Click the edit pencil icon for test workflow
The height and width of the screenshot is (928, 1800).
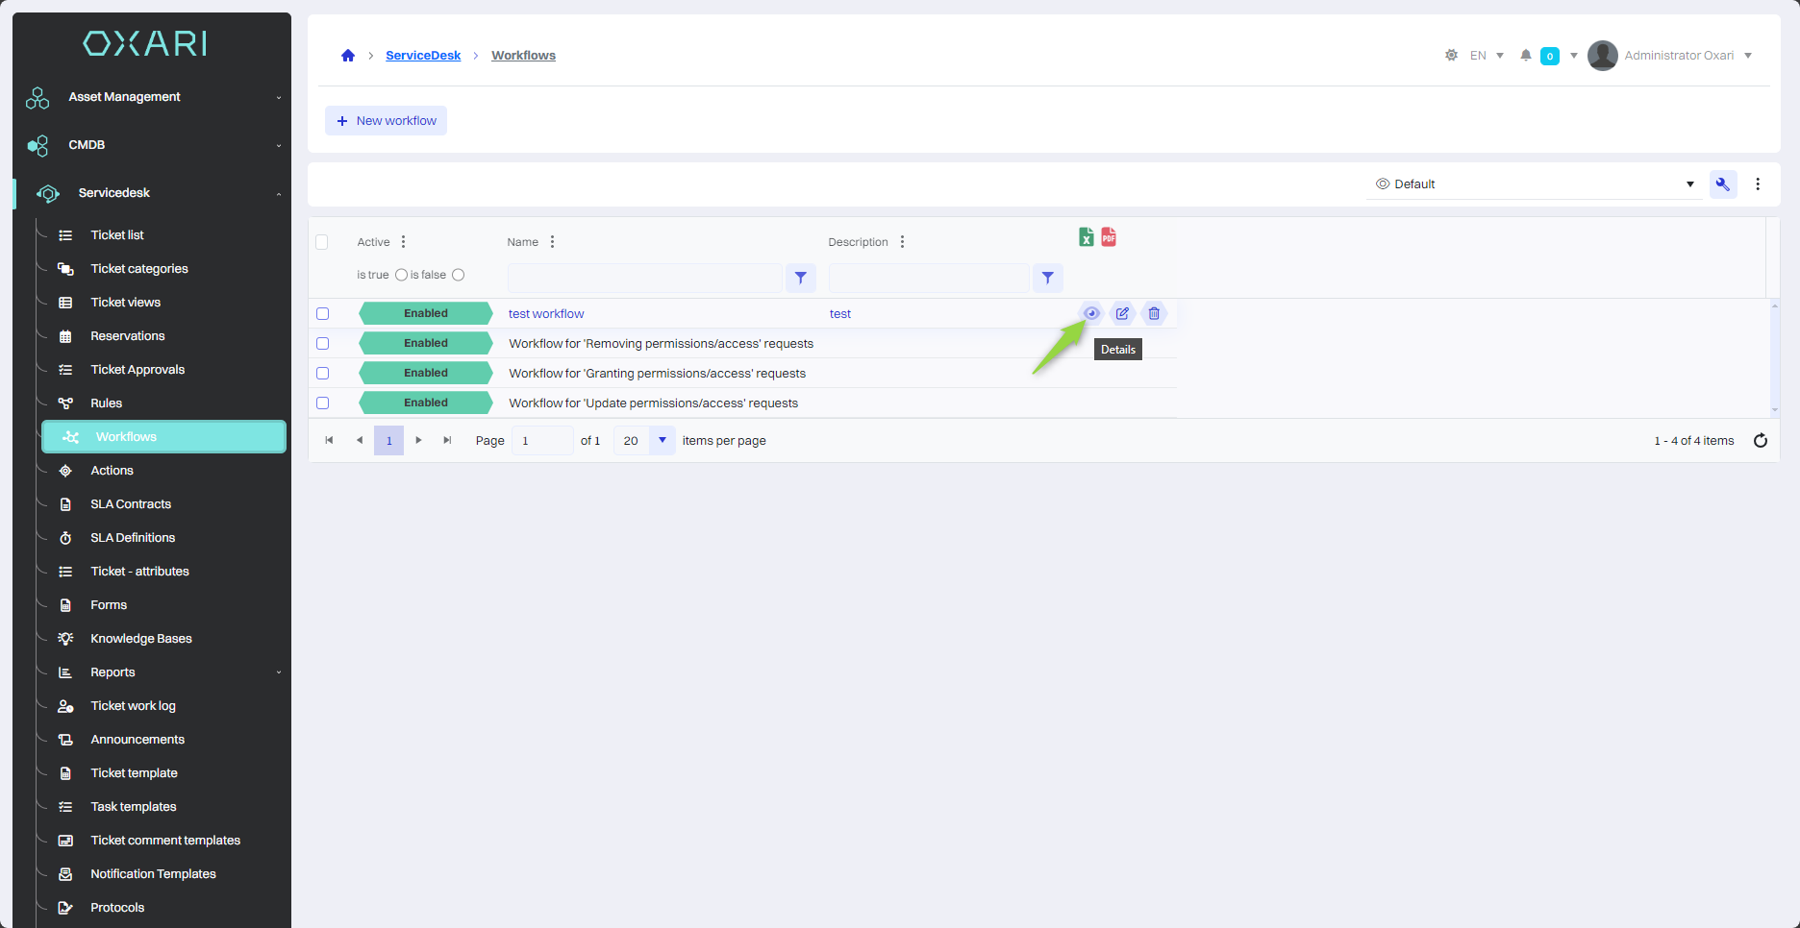coord(1122,313)
